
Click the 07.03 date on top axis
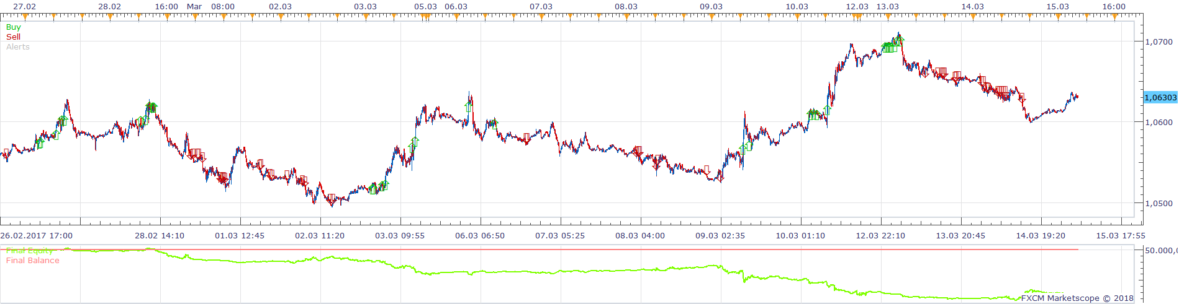coord(541,7)
